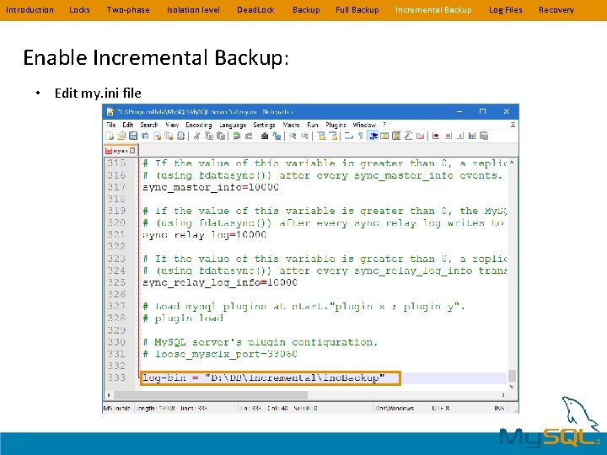Viewport: 607px width, 455px height.
Task: Click the Zoom Out magnifier icon
Action: (x=304, y=136)
